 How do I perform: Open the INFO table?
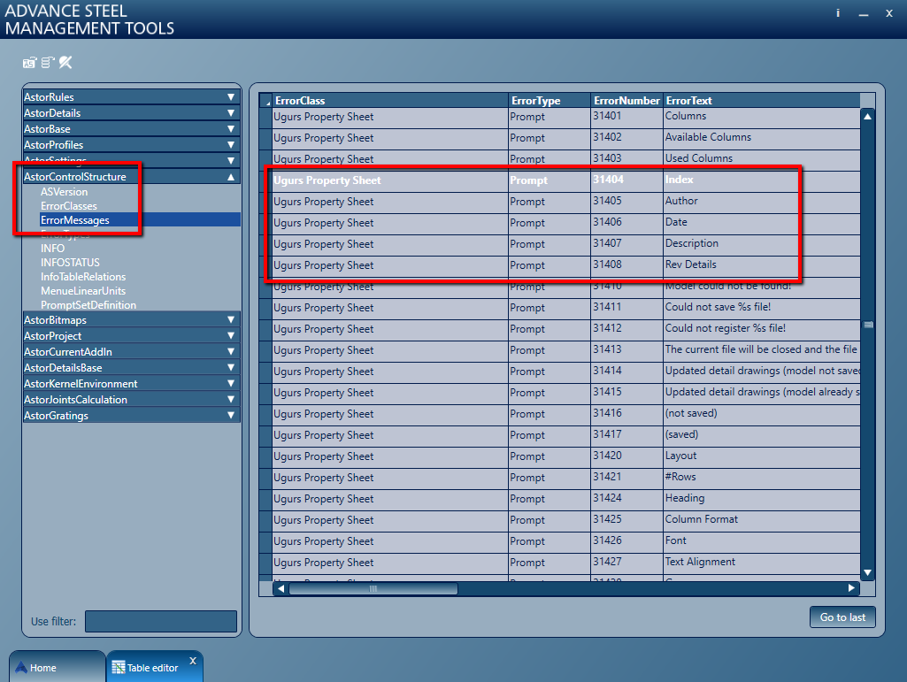[52, 249]
